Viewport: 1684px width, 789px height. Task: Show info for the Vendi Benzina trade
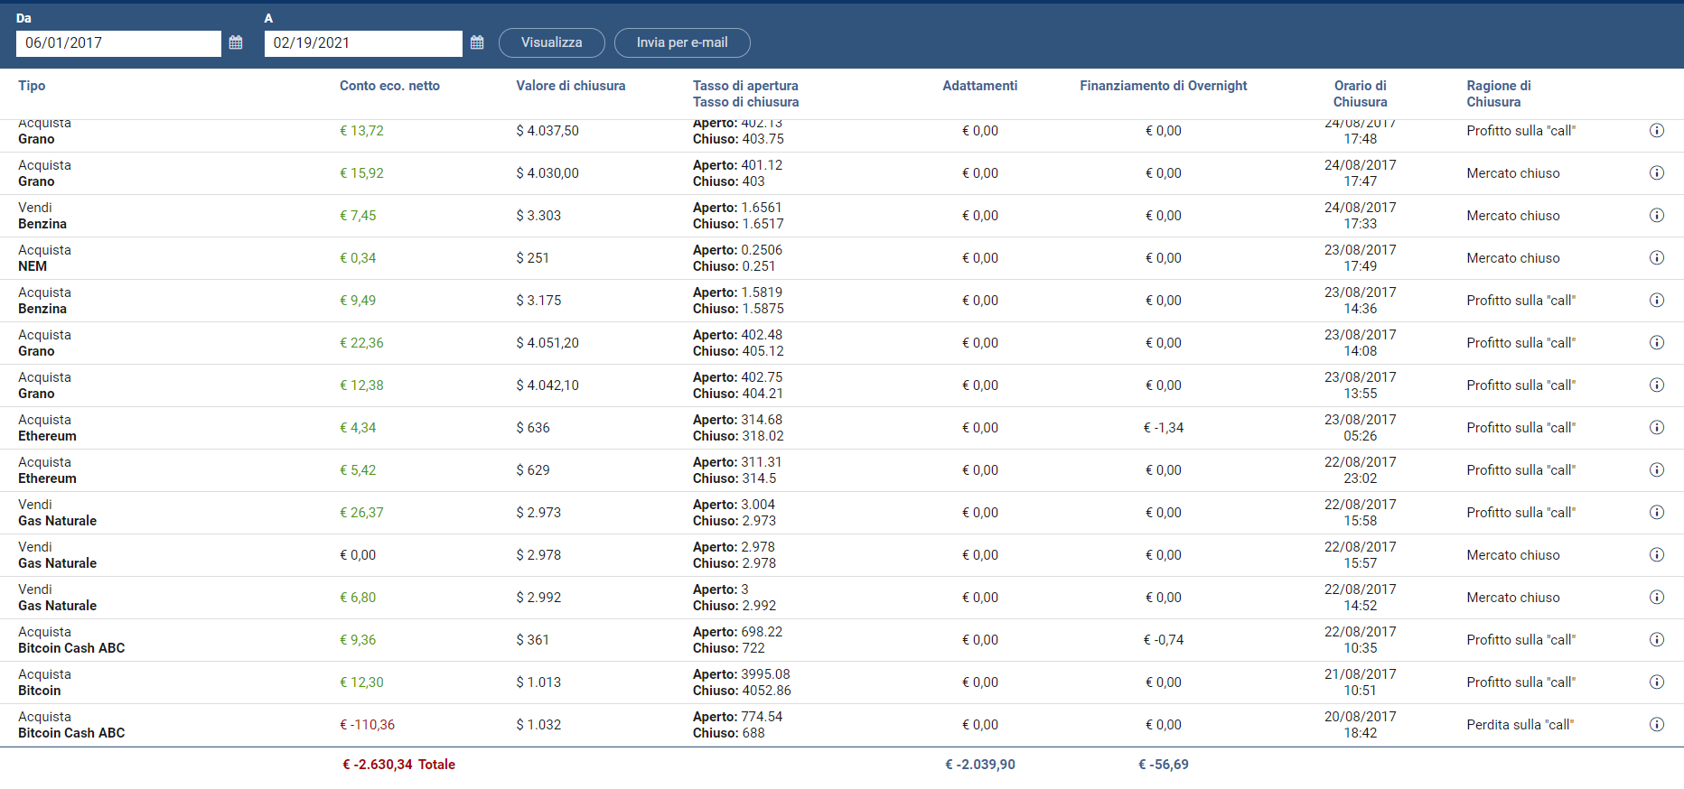pos(1657,216)
